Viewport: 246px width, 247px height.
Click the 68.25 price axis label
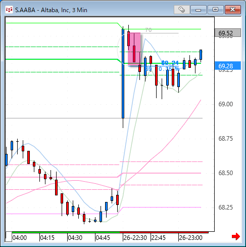pos(226,208)
